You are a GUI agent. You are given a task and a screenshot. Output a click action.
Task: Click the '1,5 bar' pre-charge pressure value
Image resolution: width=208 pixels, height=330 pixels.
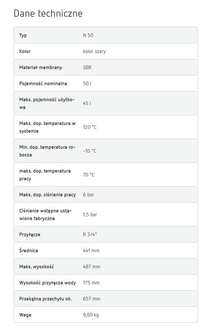click(90, 215)
